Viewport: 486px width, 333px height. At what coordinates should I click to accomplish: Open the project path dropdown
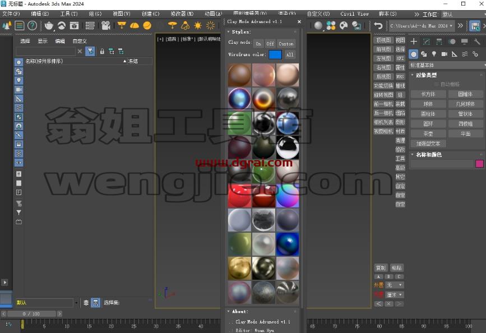[x=422, y=26]
